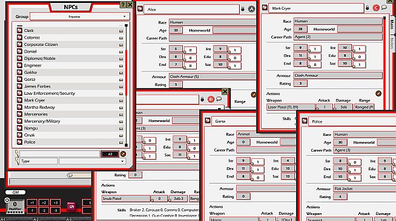Click Snub Pistol weapon field
The height and width of the screenshot is (221, 396).
tap(126, 199)
